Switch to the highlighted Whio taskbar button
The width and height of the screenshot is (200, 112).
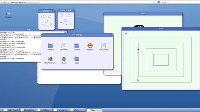[x=94, y=110]
